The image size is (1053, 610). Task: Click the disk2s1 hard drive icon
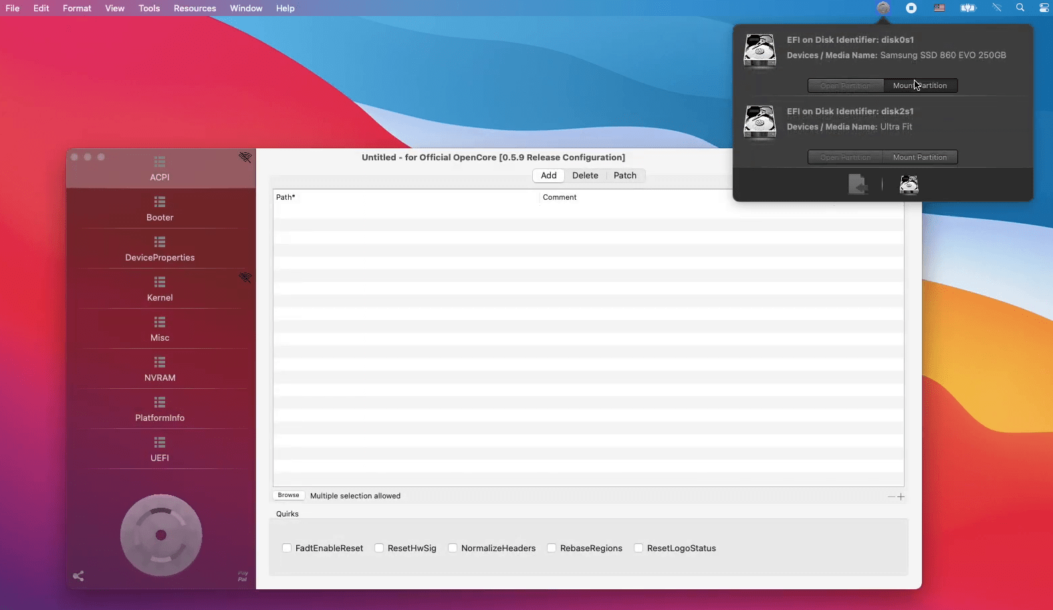[760, 122]
